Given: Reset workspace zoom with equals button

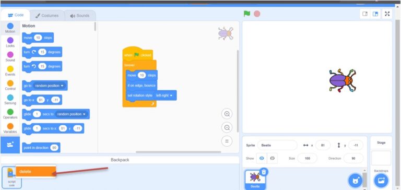Looking at the screenshot, I should coord(227,141).
